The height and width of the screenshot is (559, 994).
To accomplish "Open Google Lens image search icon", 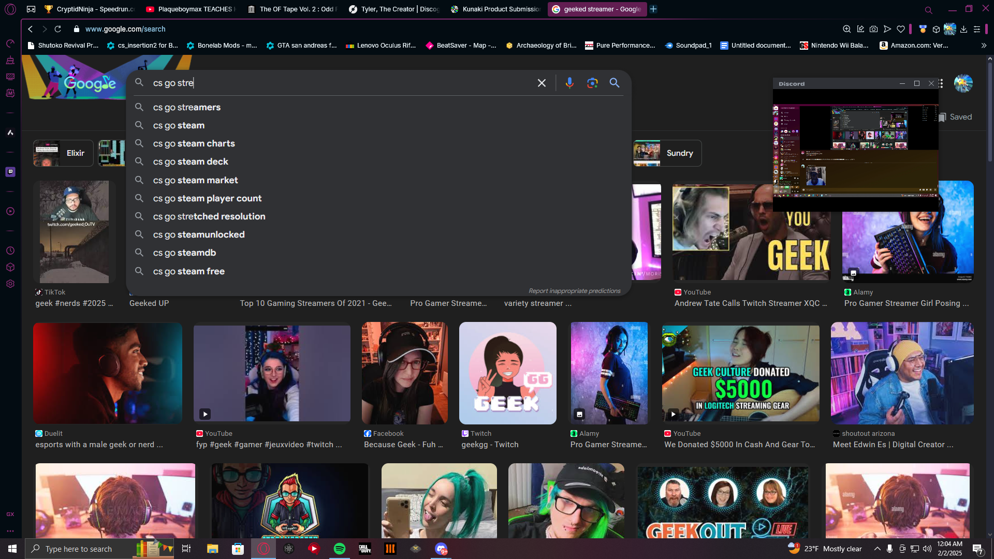I will 592,83.
